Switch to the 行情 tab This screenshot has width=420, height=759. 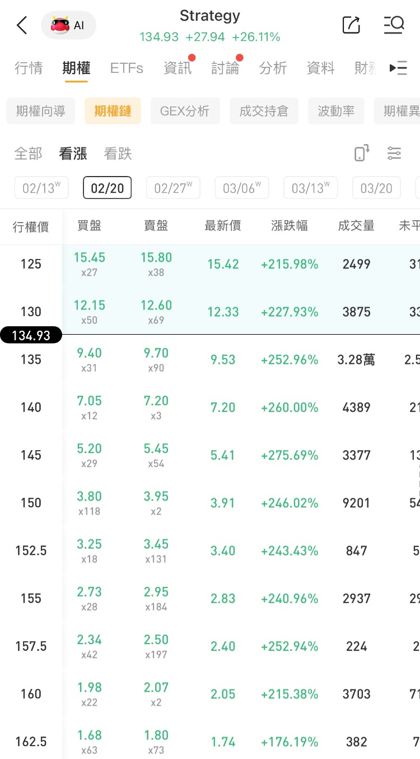(29, 68)
